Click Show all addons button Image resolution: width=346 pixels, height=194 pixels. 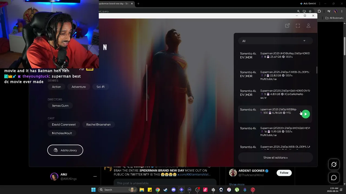pos(275,158)
